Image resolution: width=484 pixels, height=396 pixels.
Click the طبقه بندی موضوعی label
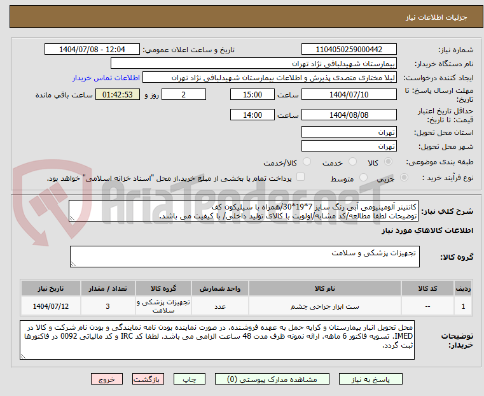click(x=439, y=162)
